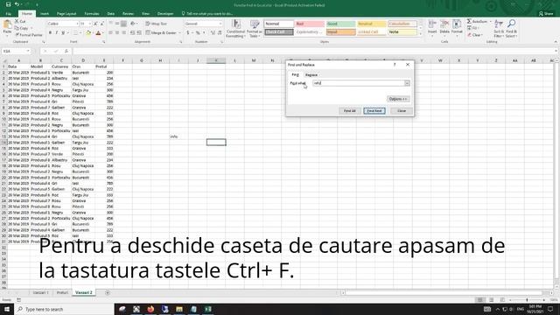This screenshot has width=560, height=315.
Task: Open the Find what history dropdown
Action: pyautogui.click(x=407, y=83)
